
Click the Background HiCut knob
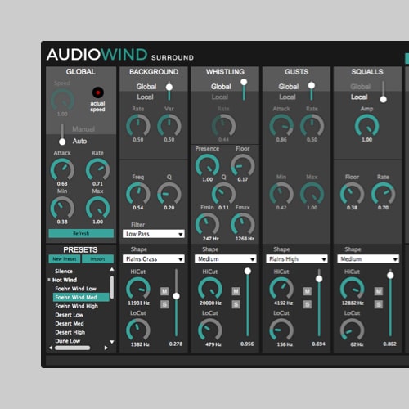138,289
